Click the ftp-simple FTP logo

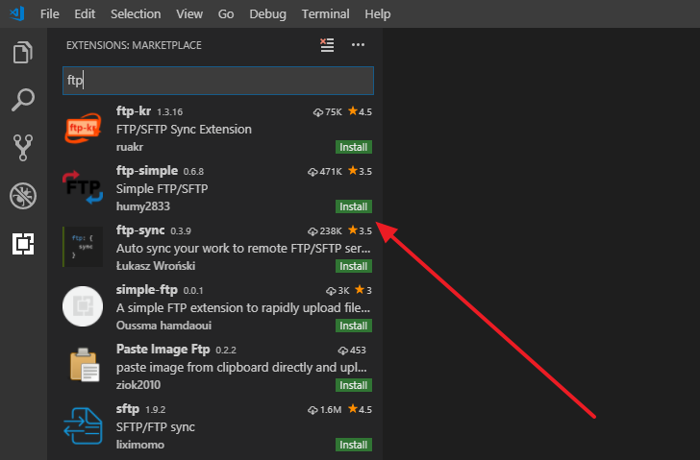click(83, 187)
